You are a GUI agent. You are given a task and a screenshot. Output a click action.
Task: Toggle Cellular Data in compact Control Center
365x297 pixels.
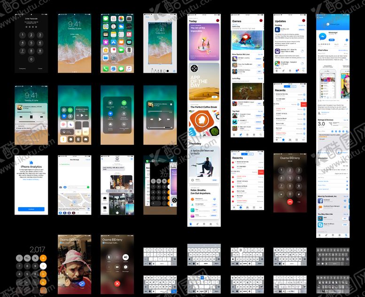[x=70, y=109]
